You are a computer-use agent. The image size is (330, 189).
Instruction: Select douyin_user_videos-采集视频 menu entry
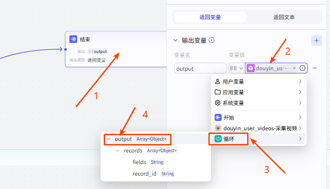(x=259, y=128)
